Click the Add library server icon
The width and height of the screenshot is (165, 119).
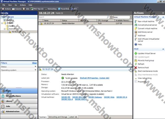(x=136, y=32)
